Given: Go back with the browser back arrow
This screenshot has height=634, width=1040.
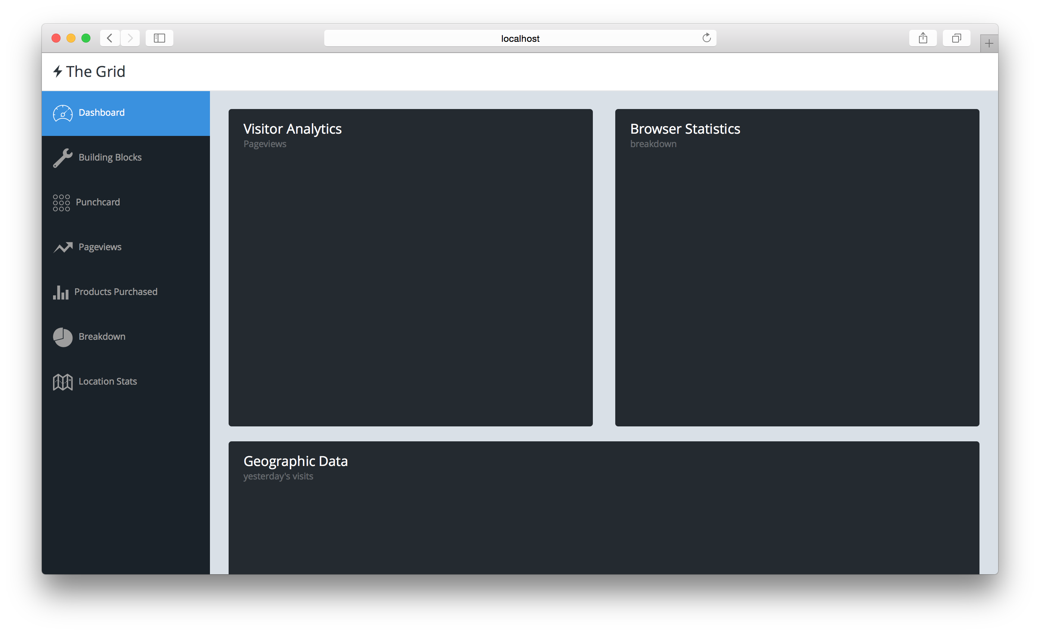Looking at the screenshot, I should pos(110,38).
